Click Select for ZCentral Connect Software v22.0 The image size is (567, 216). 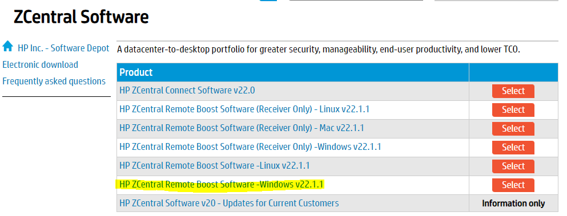[x=513, y=91]
